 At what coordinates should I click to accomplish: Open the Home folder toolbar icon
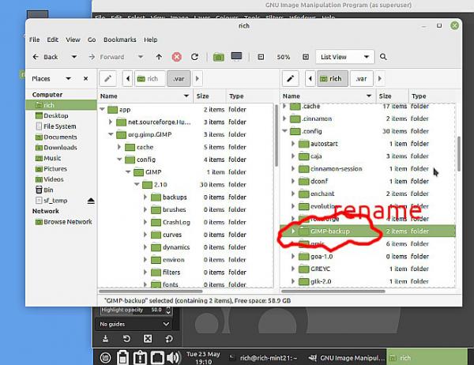(219, 57)
